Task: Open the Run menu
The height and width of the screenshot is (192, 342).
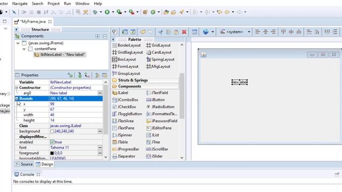Action: (x=67, y=4)
